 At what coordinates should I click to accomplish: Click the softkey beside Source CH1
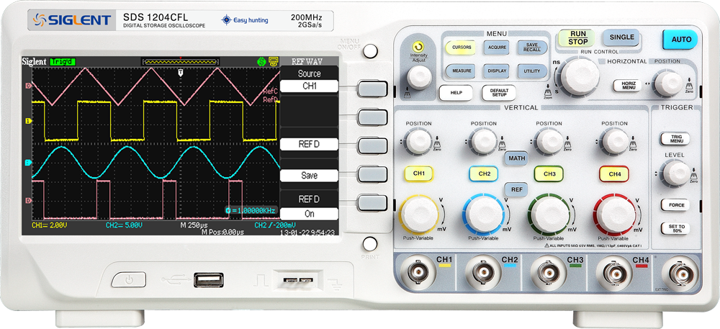(x=372, y=89)
